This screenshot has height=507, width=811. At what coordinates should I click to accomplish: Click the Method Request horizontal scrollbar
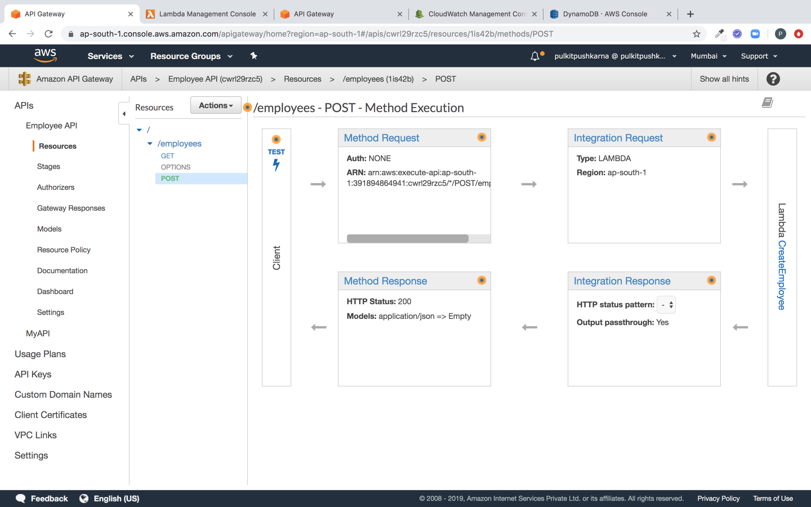[407, 238]
